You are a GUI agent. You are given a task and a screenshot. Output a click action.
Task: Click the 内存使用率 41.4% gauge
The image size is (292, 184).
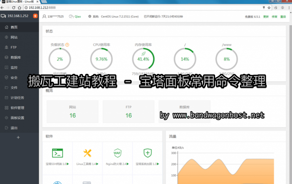pyautogui.click(x=143, y=59)
